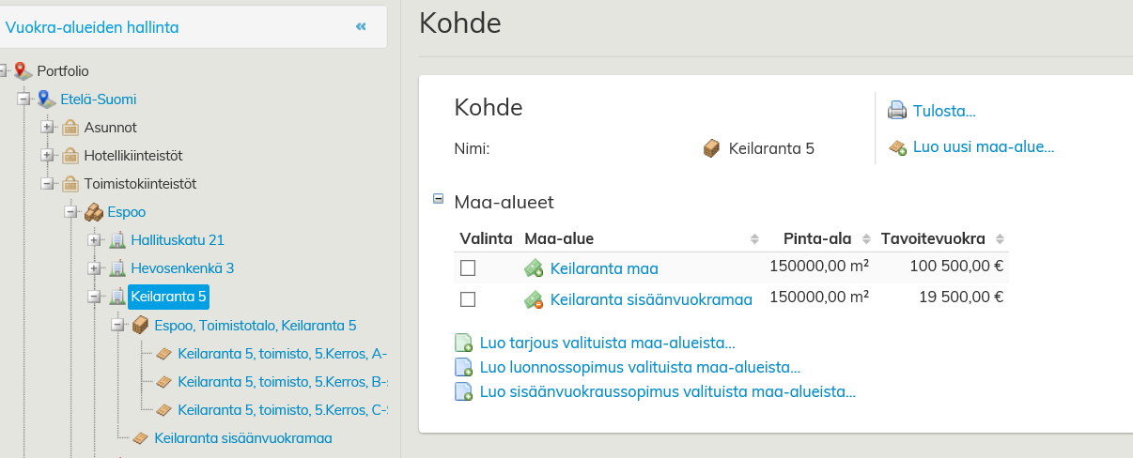Image resolution: width=1133 pixels, height=458 pixels.
Task: Open the Keilaranta sisäänvuokramaa table link
Action: (651, 299)
